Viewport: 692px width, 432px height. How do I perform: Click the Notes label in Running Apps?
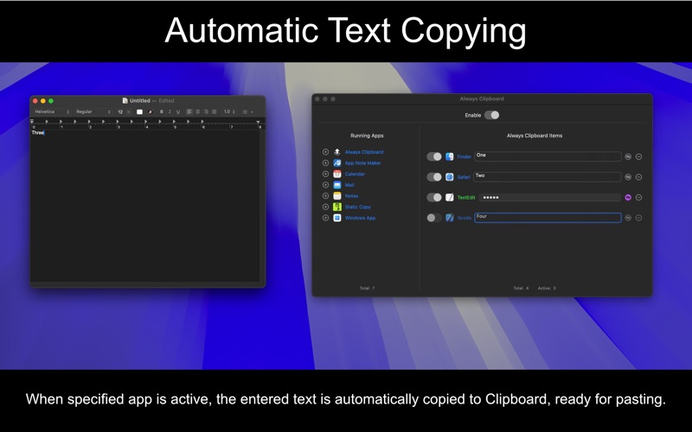pos(351,196)
